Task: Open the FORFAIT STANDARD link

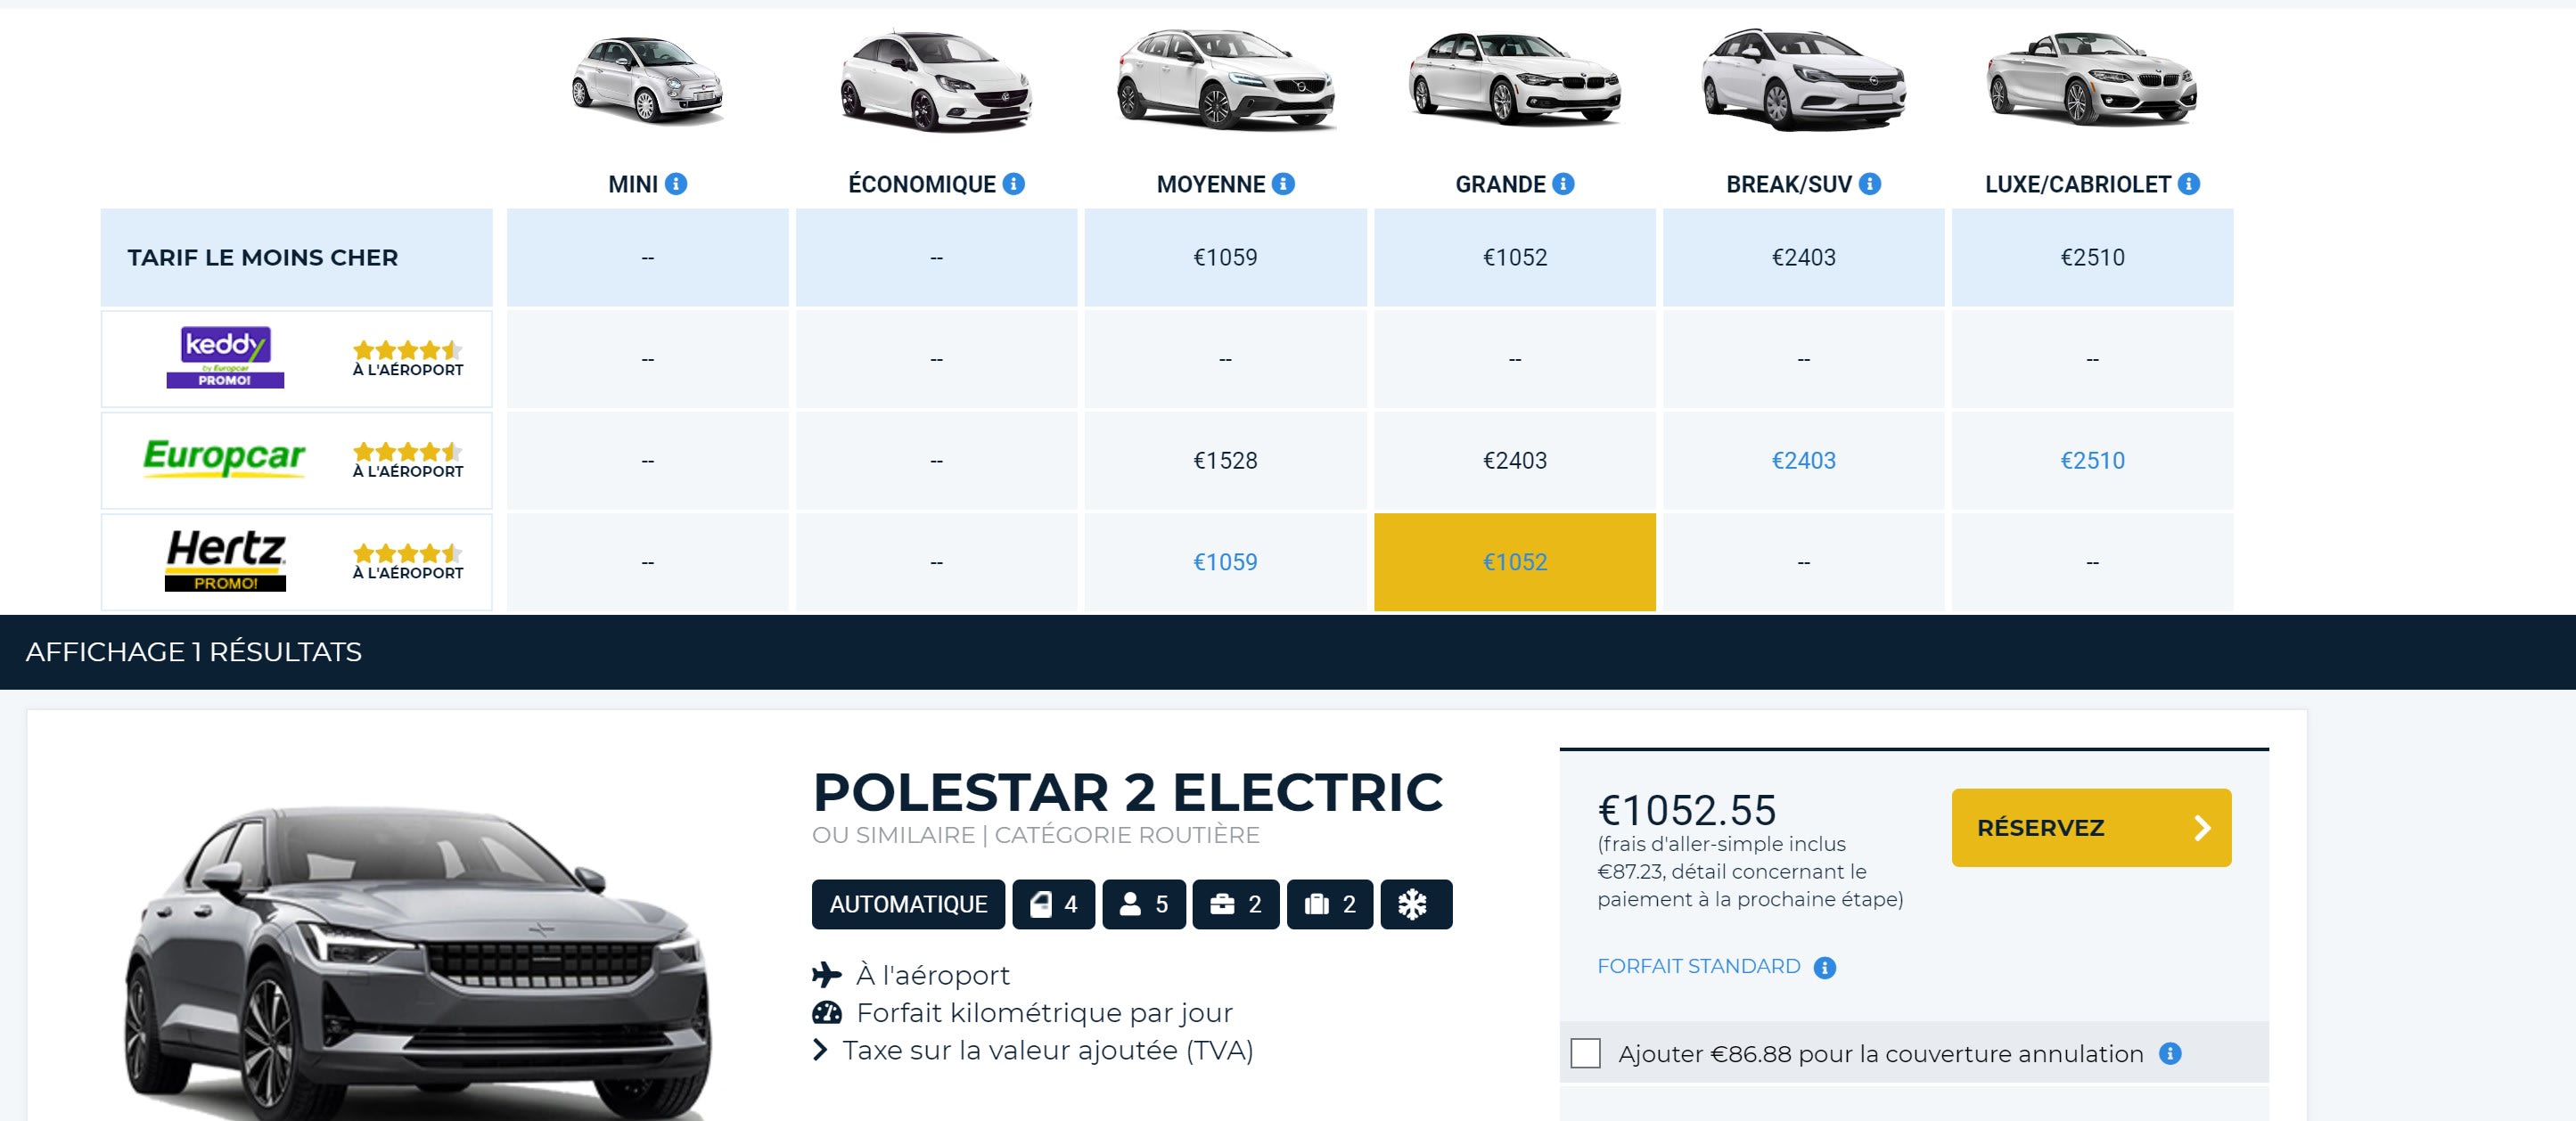Action: (1698, 967)
